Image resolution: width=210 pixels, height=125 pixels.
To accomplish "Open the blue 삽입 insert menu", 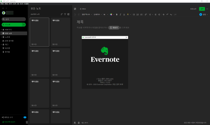I will click(203, 14).
